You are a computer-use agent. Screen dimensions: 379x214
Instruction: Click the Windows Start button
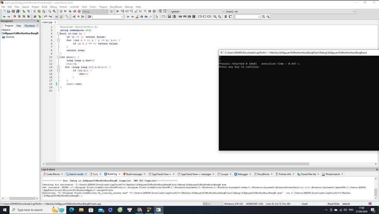tap(4, 210)
